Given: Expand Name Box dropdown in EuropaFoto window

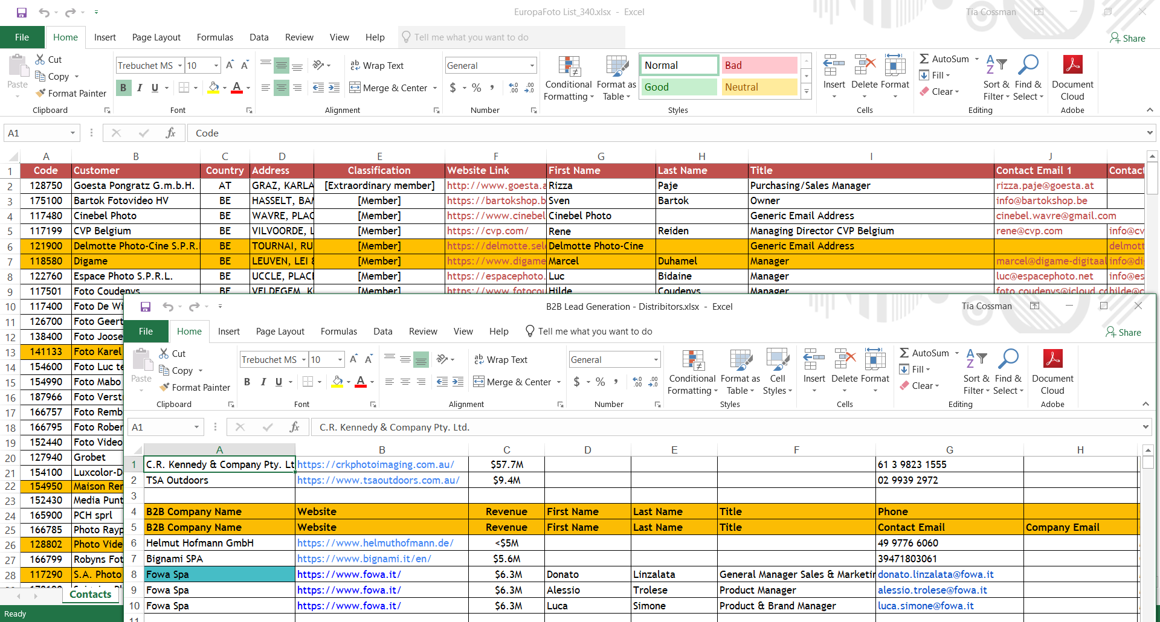Looking at the screenshot, I should pos(72,133).
